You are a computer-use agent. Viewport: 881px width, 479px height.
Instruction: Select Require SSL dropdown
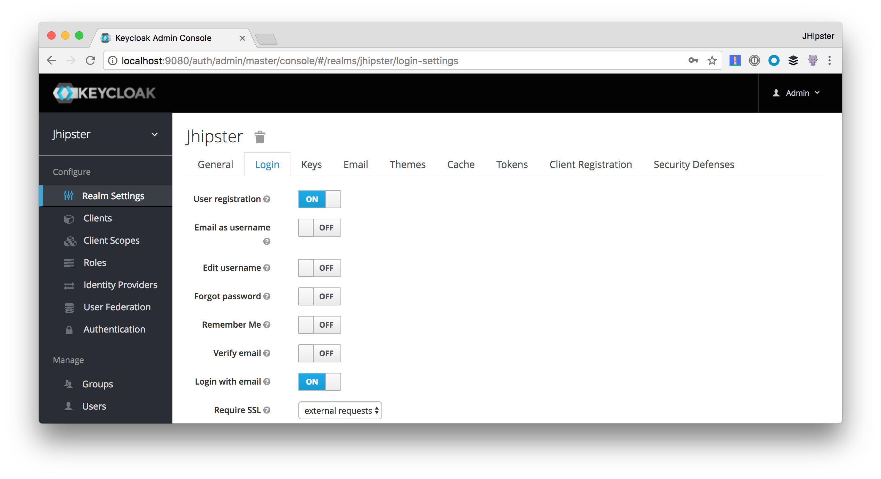click(x=340, y=410)
